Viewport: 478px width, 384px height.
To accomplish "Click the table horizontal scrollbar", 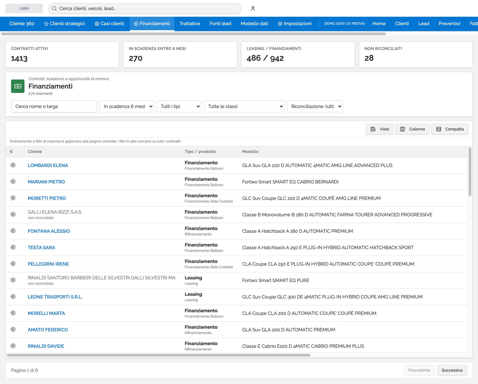I will [x=158, y=355].
